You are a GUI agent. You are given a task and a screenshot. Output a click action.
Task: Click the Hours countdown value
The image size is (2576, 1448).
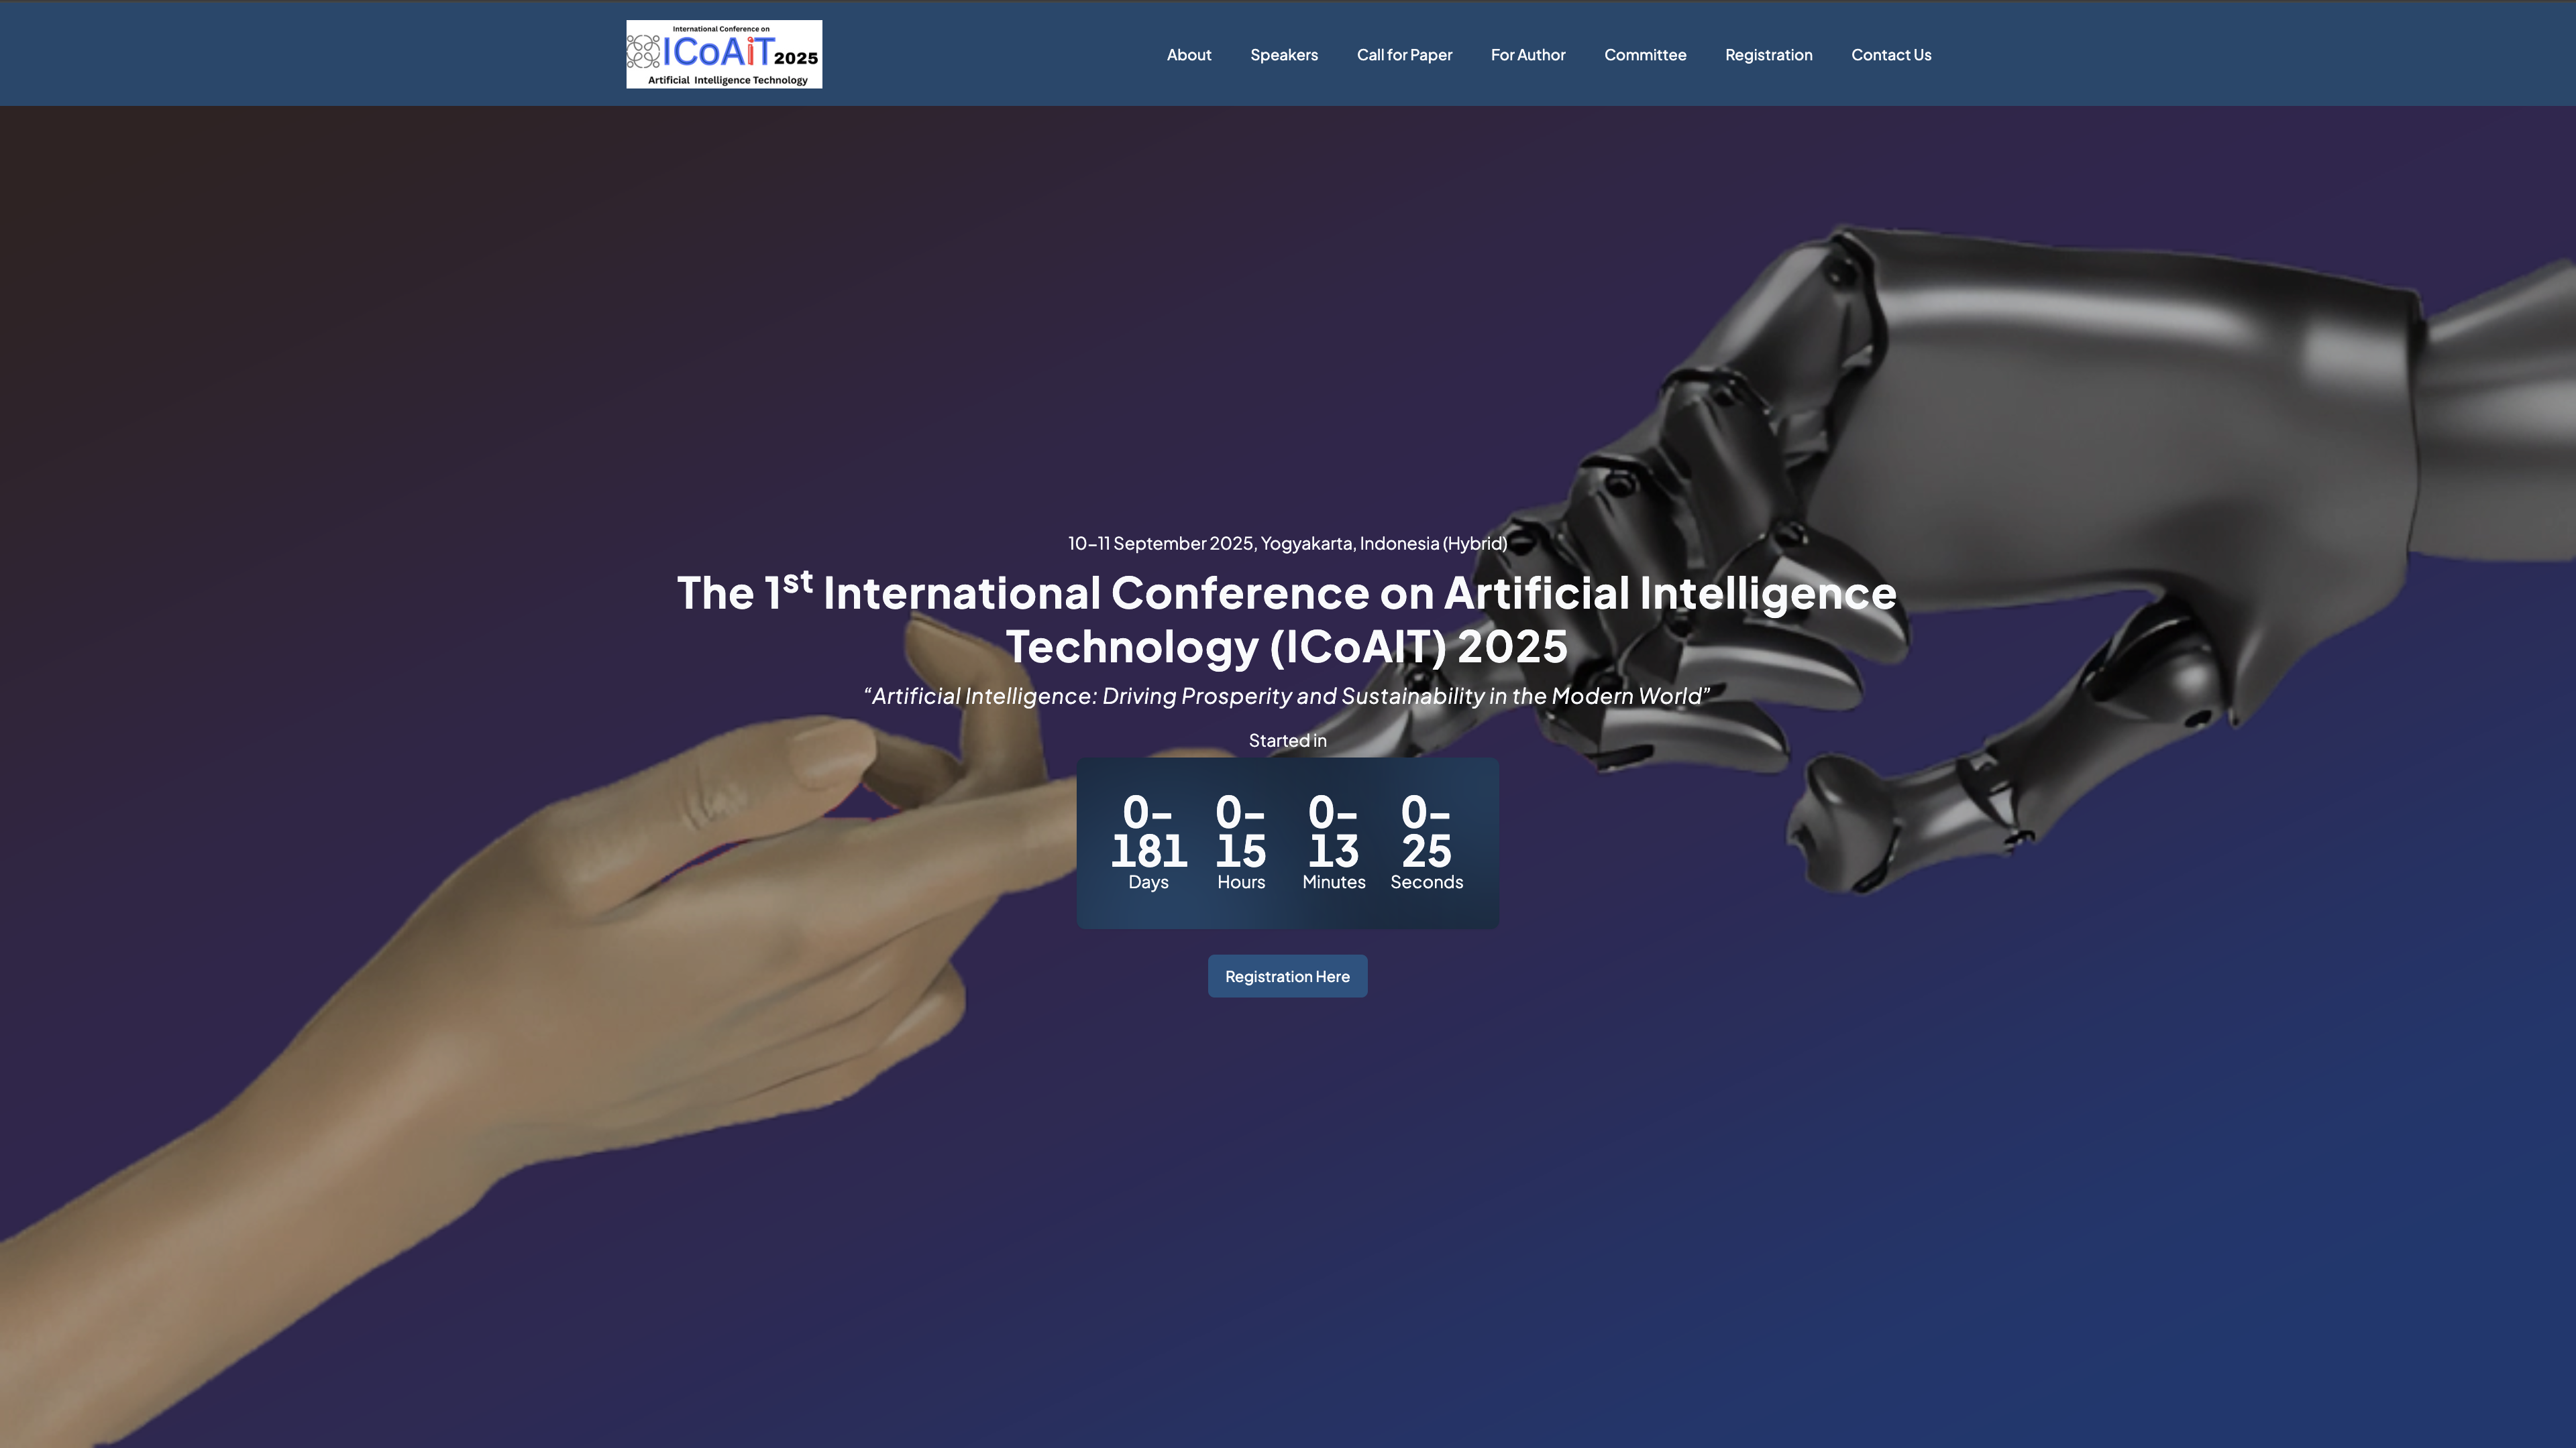pos(1241,831)
